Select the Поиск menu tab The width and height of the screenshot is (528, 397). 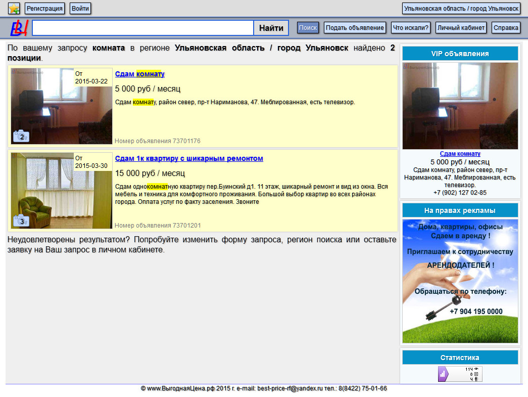(308, 28)
